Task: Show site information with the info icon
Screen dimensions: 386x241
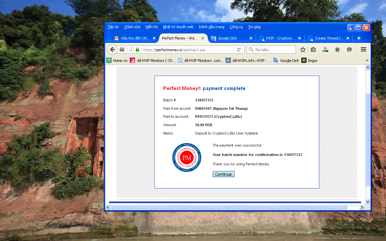Action: [131, 50]
